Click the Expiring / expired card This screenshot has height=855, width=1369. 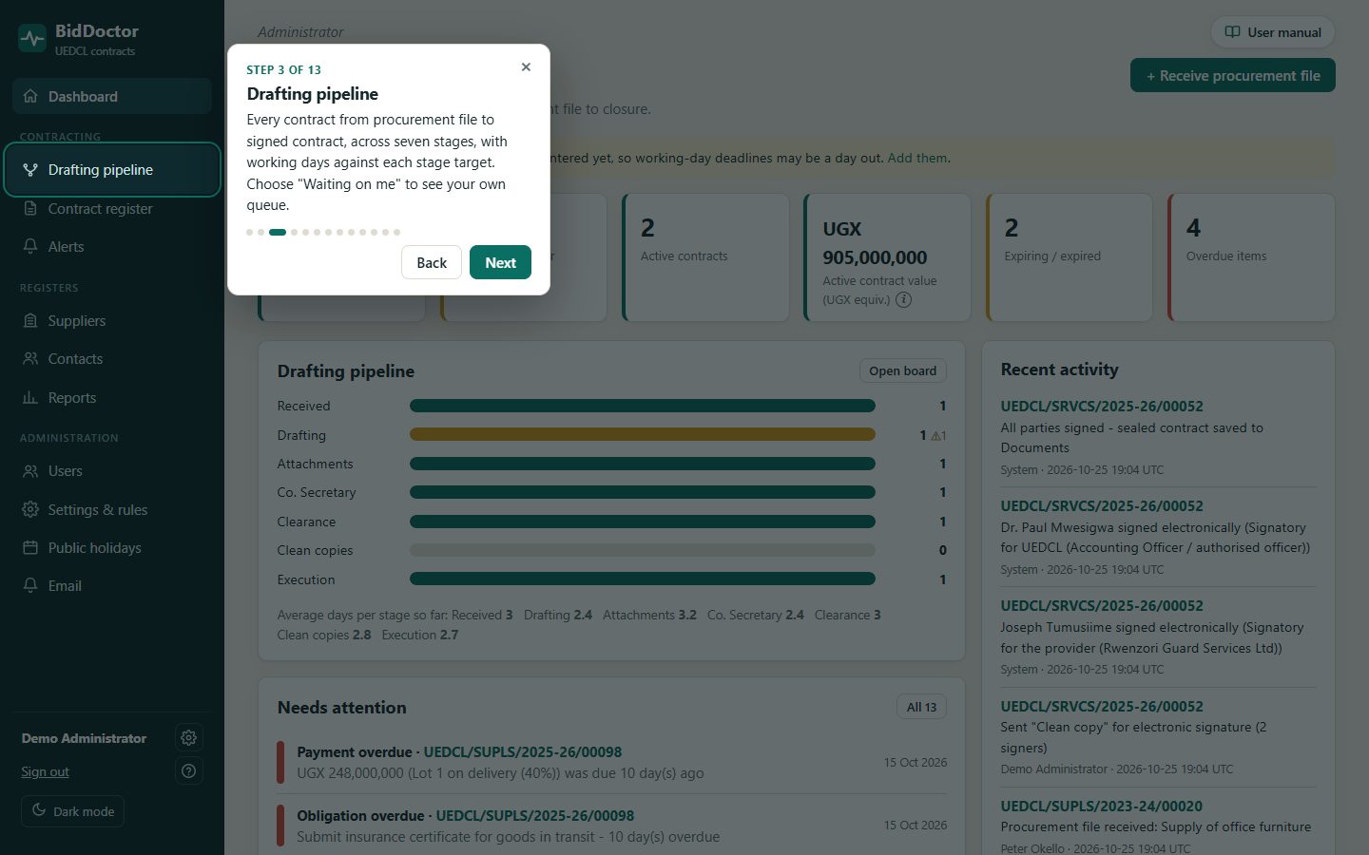tap(1070, 257)
